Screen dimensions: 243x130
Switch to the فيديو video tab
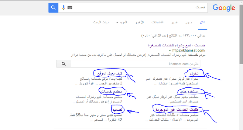(x=174, y=22)
